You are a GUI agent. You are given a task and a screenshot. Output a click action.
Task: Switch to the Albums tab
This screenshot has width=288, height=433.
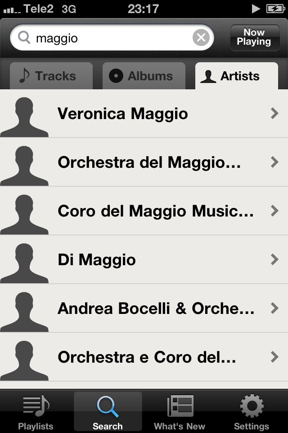coord(144,76)
